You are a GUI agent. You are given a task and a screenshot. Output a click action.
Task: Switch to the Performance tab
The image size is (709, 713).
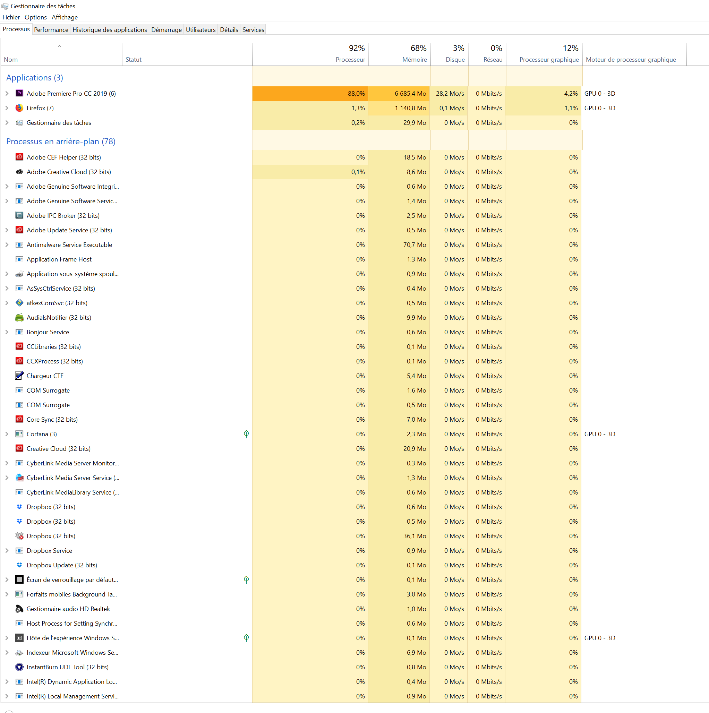(x=51, y=29)
